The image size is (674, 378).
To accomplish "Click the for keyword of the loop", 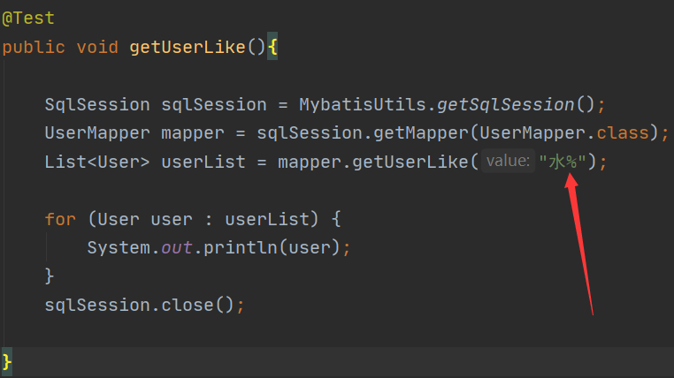I will tap(60, 219).
